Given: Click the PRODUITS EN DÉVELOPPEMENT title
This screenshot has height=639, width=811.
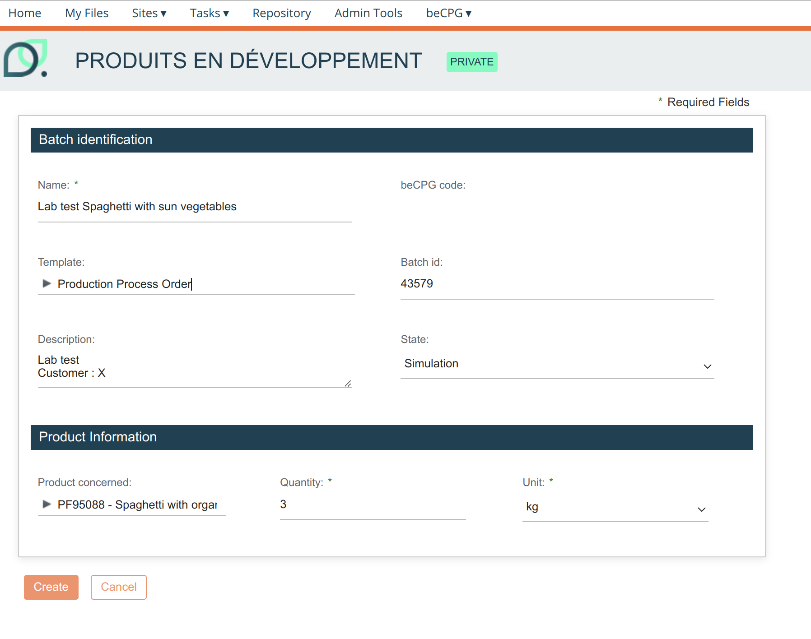Looking at the screenshot, I should click(248, 60).
